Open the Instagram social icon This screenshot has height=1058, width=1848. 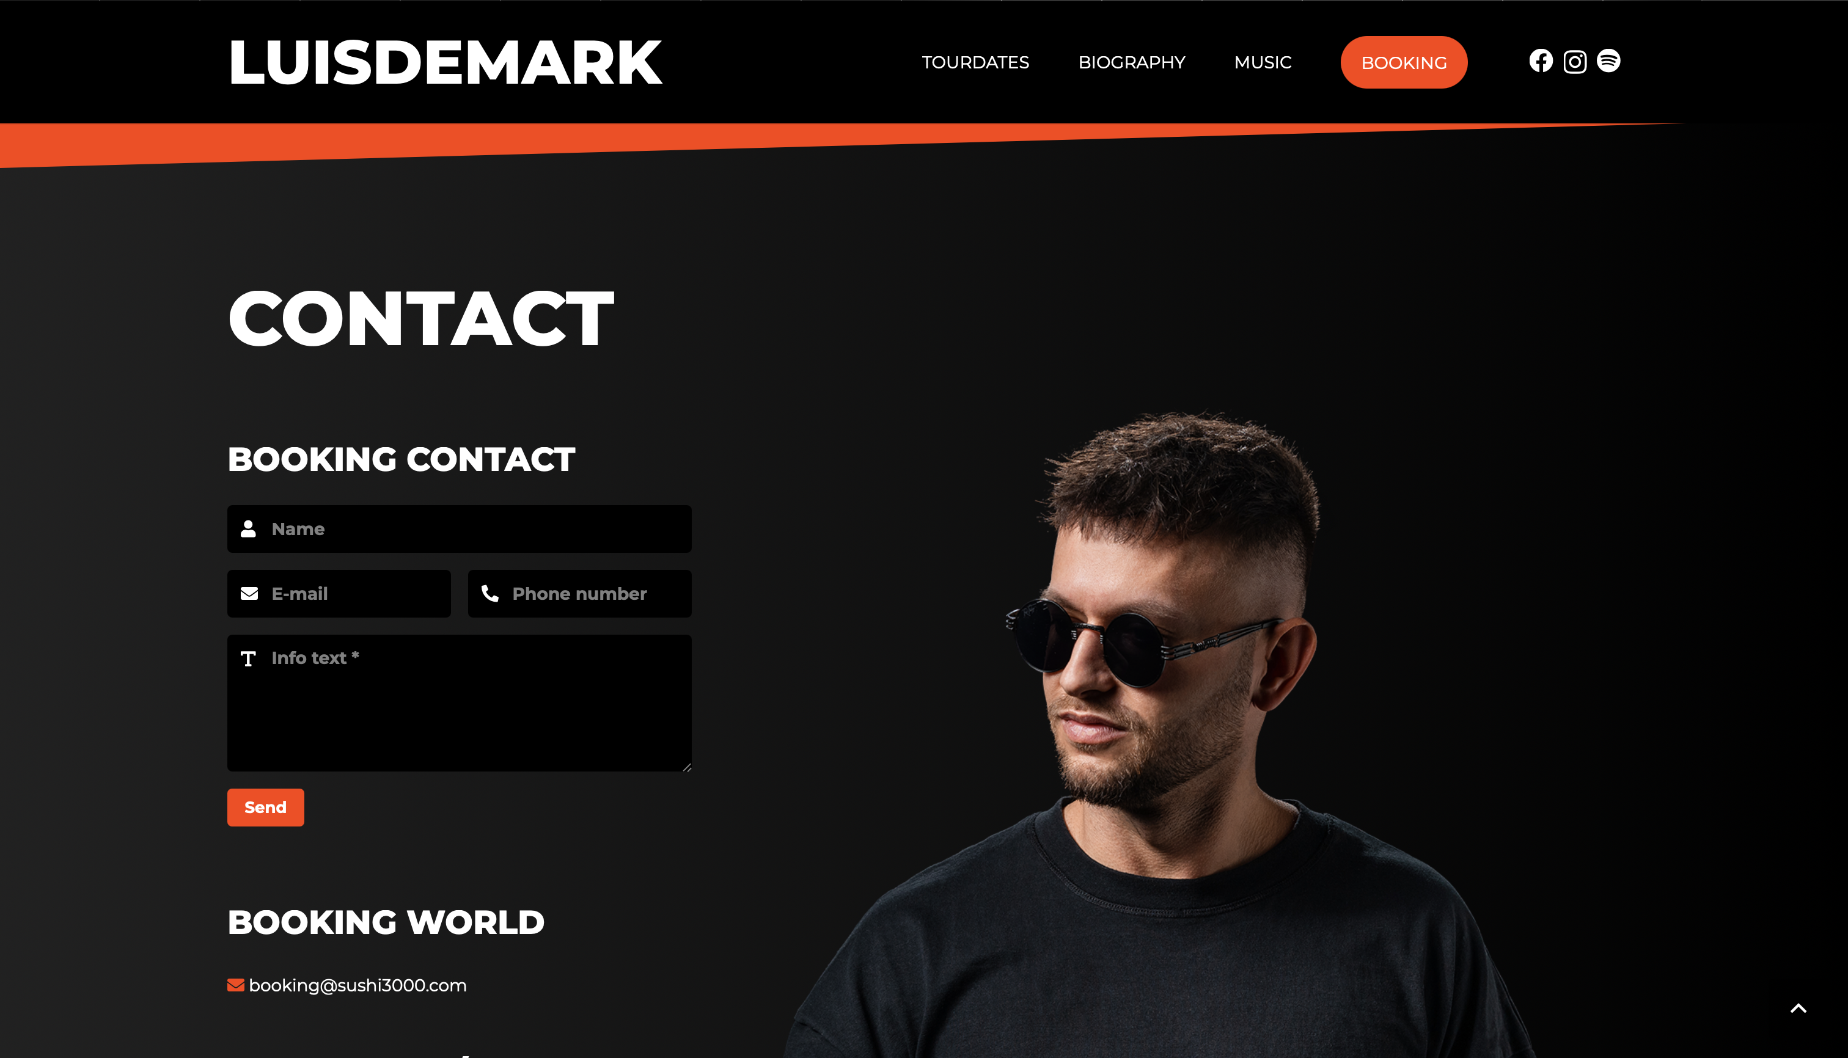click(1575, 62)
